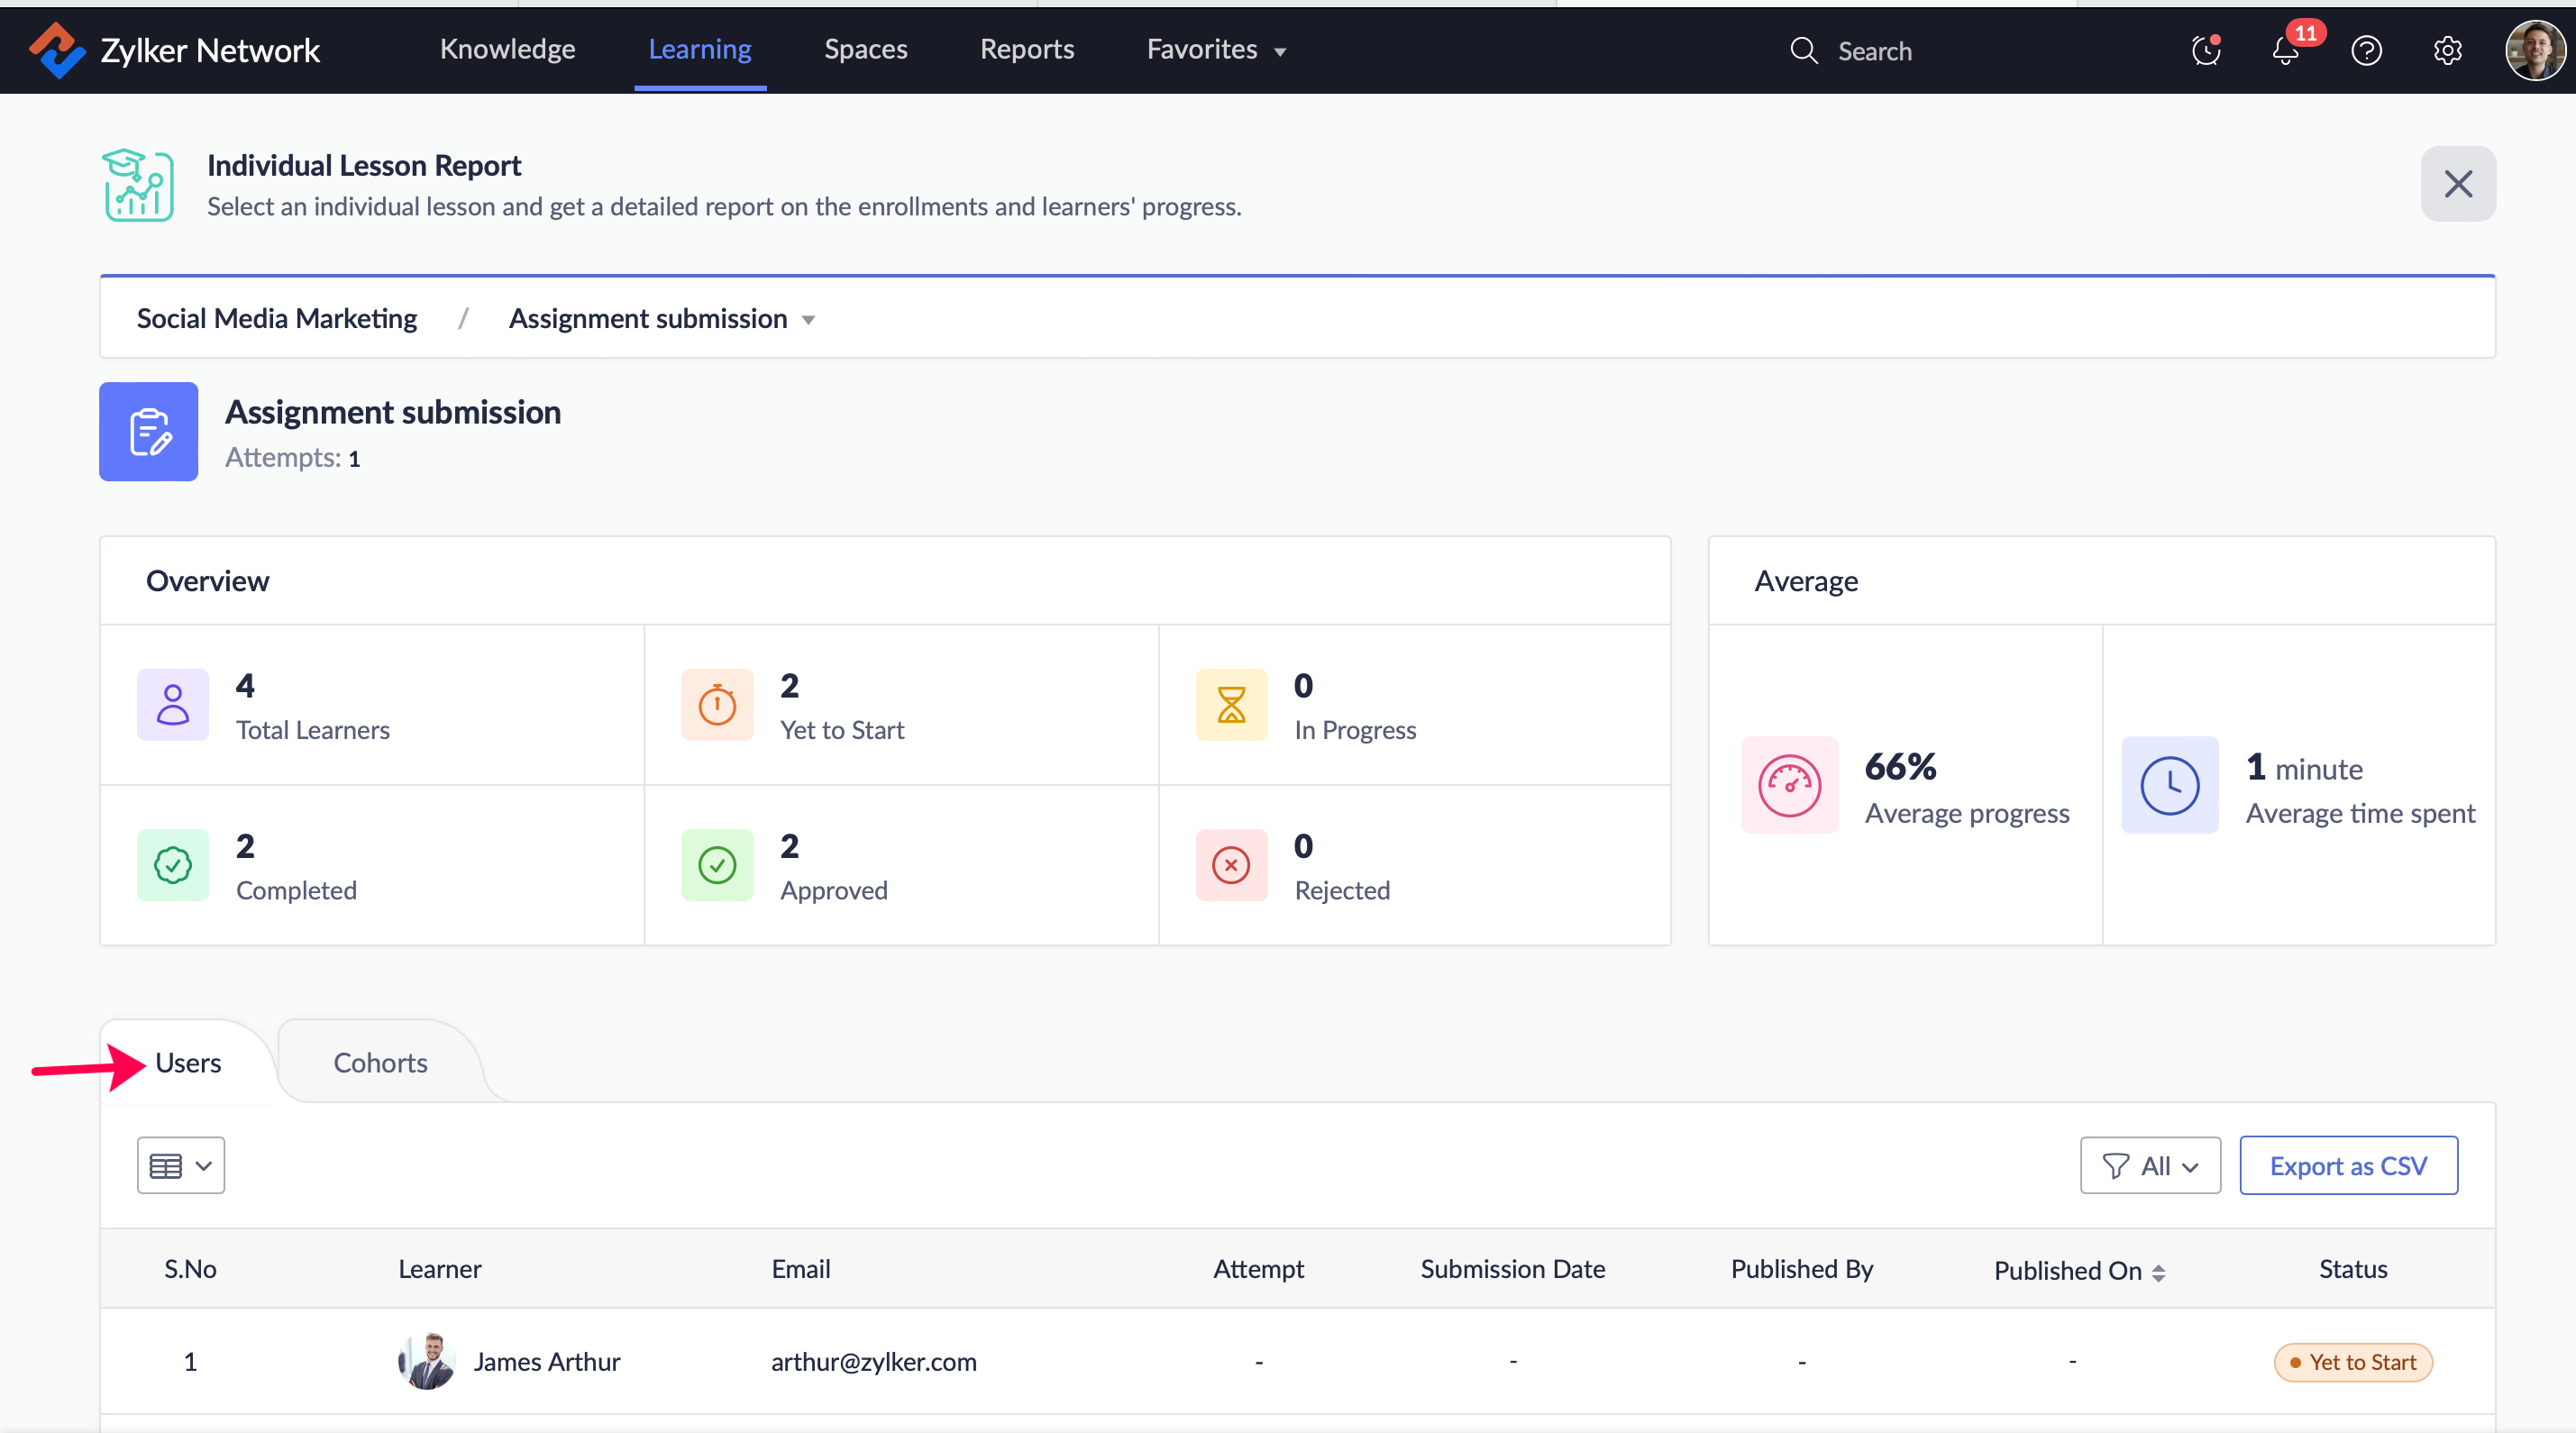The height and width of the screenshot is (1433, 2576).
Task: Go to the Reports menu
Action: pos(1027,50)
